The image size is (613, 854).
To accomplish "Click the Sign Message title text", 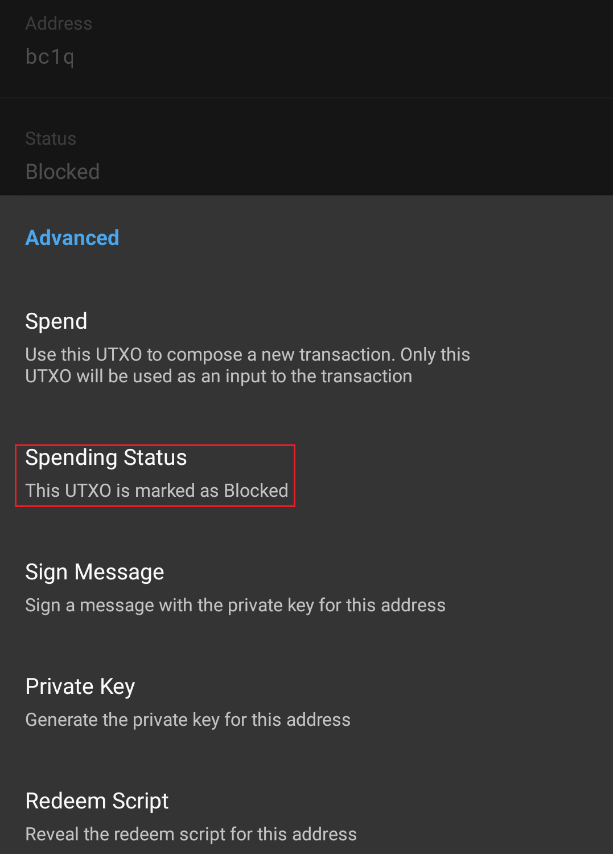I will pyautogui.click(x=94, y=572).
